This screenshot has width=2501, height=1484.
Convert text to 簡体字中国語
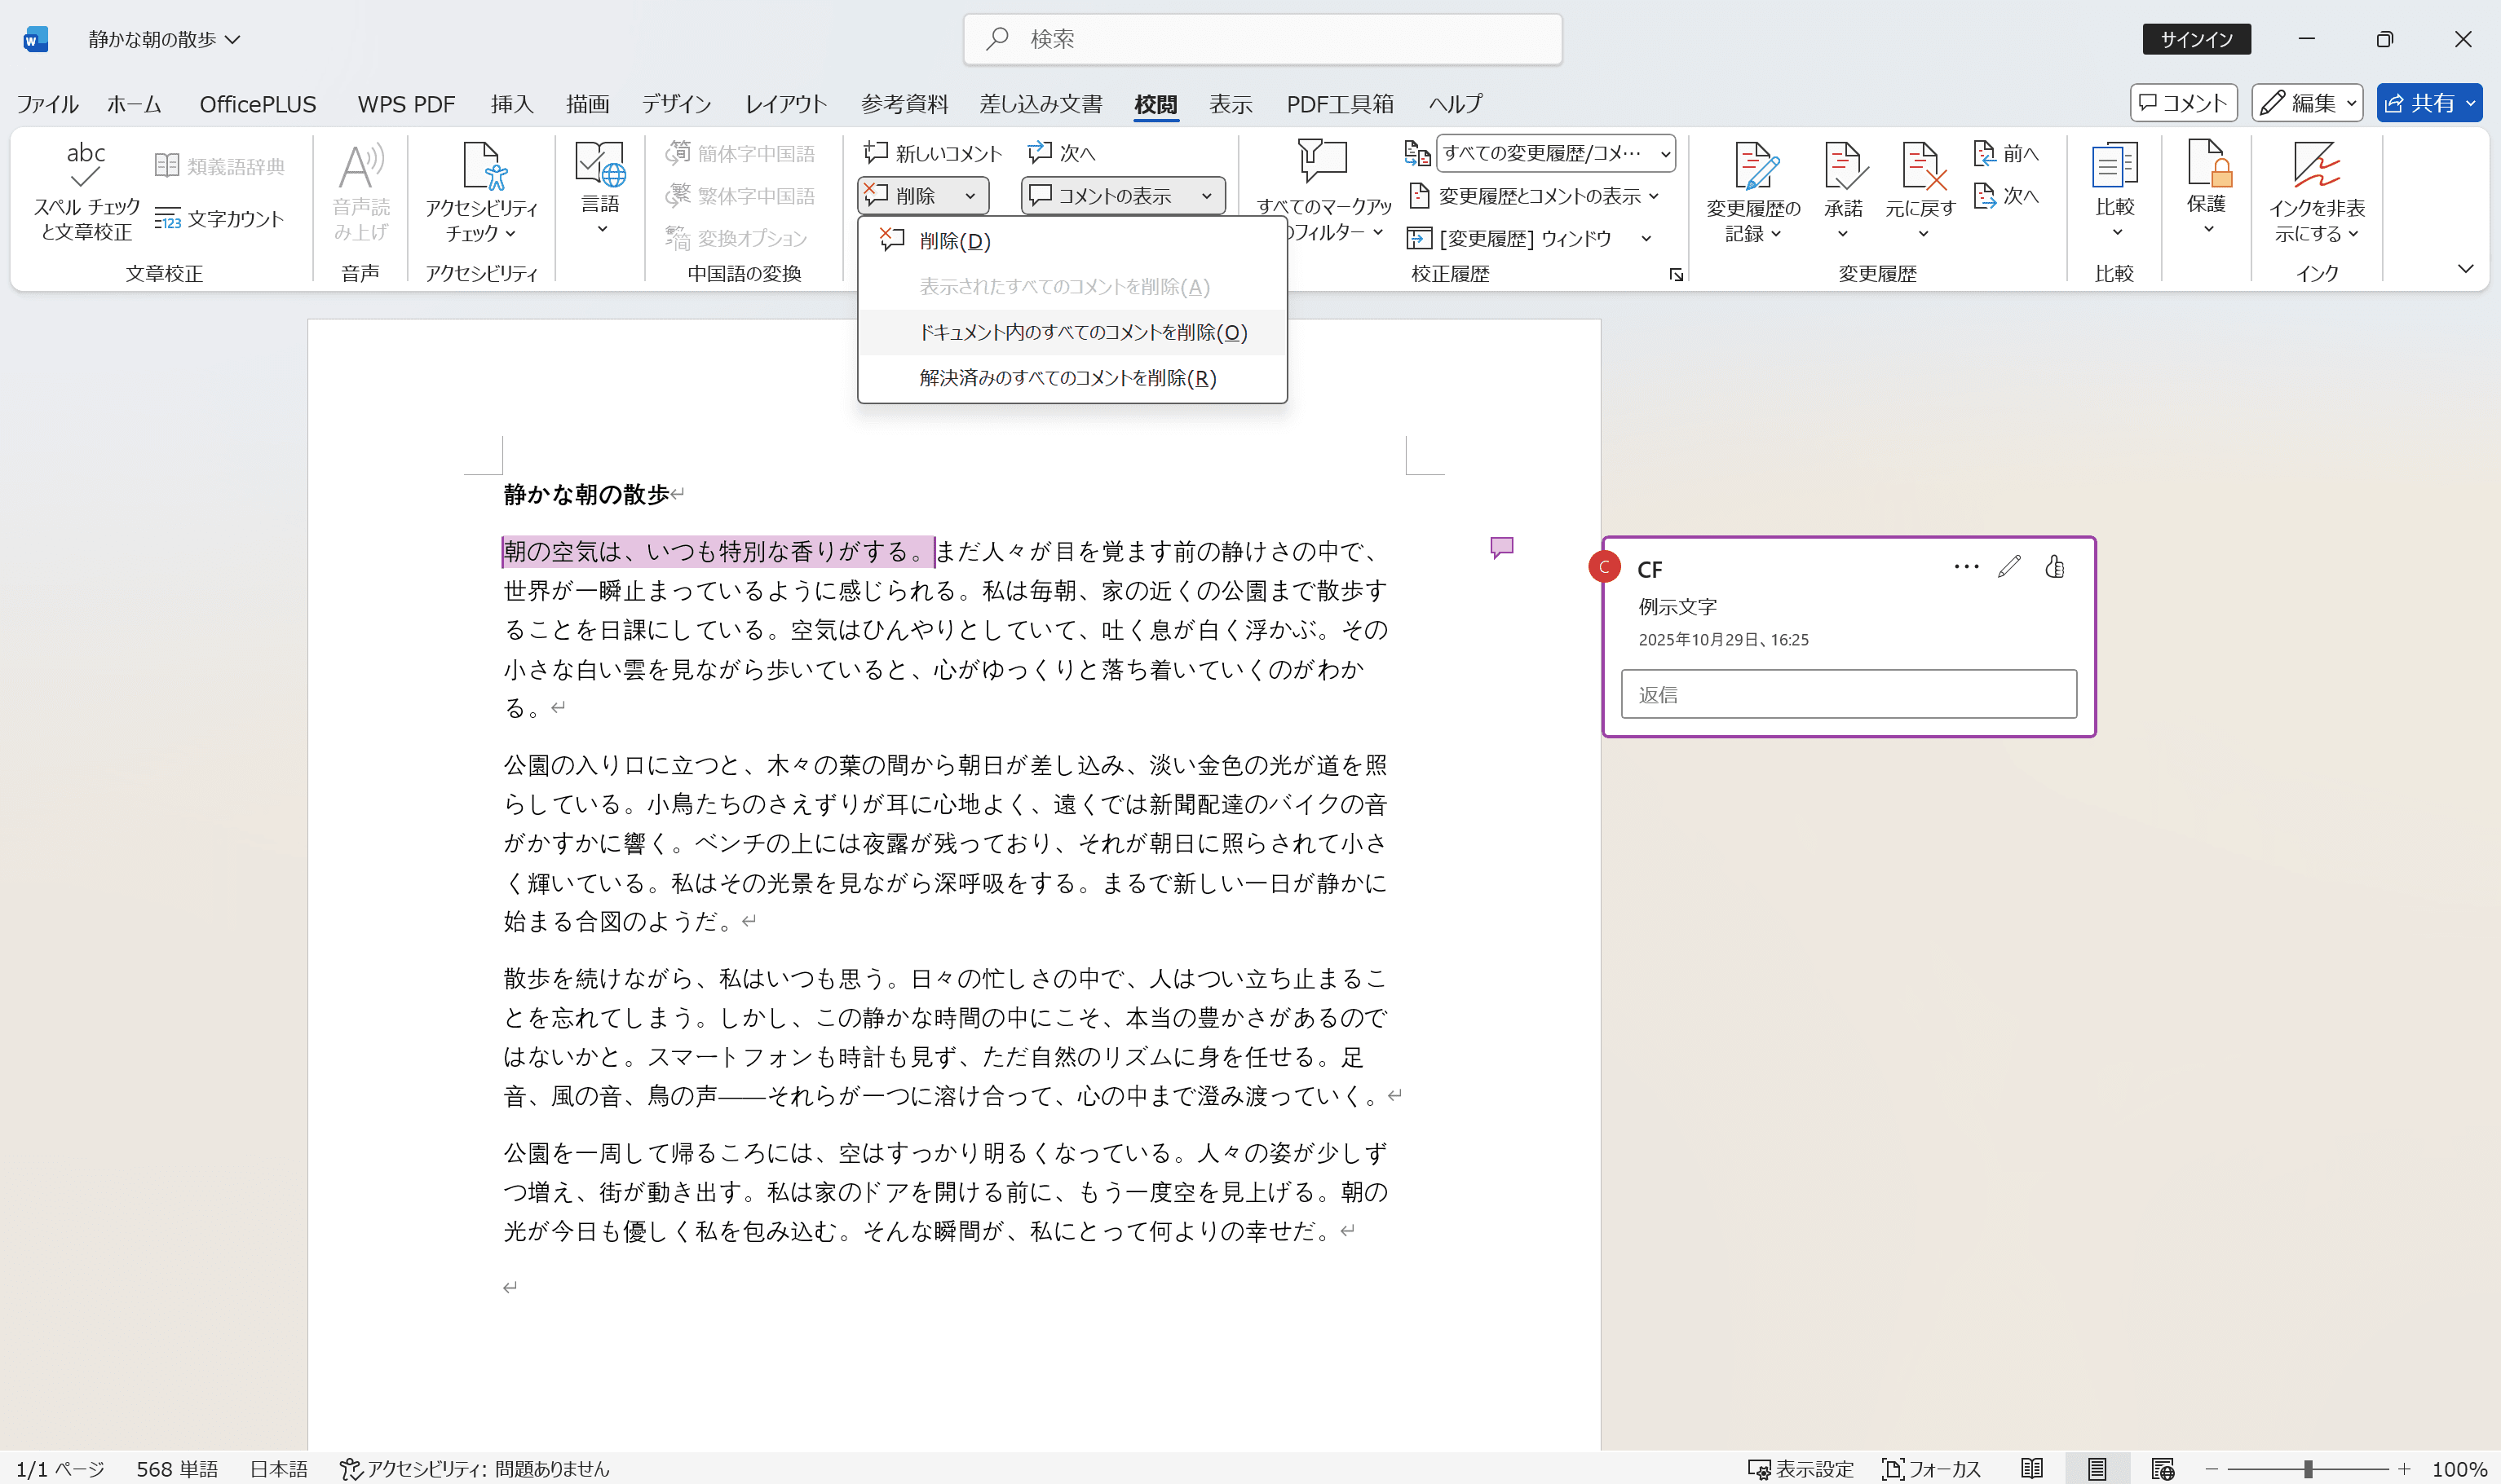(742, 152)
